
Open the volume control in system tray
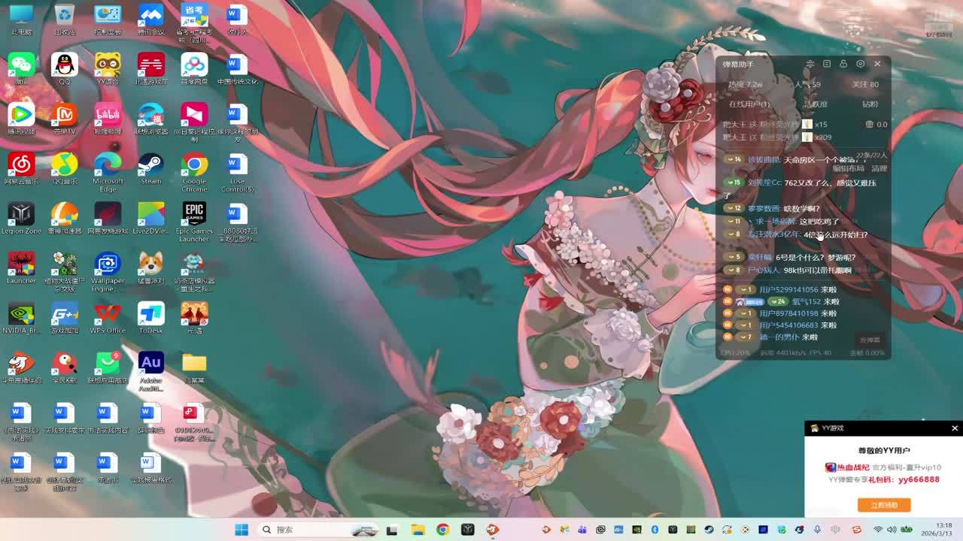click(x=892, y=530)
